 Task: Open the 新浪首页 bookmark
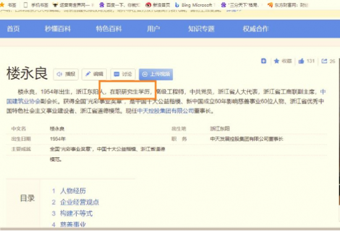[x=158, y=5]
